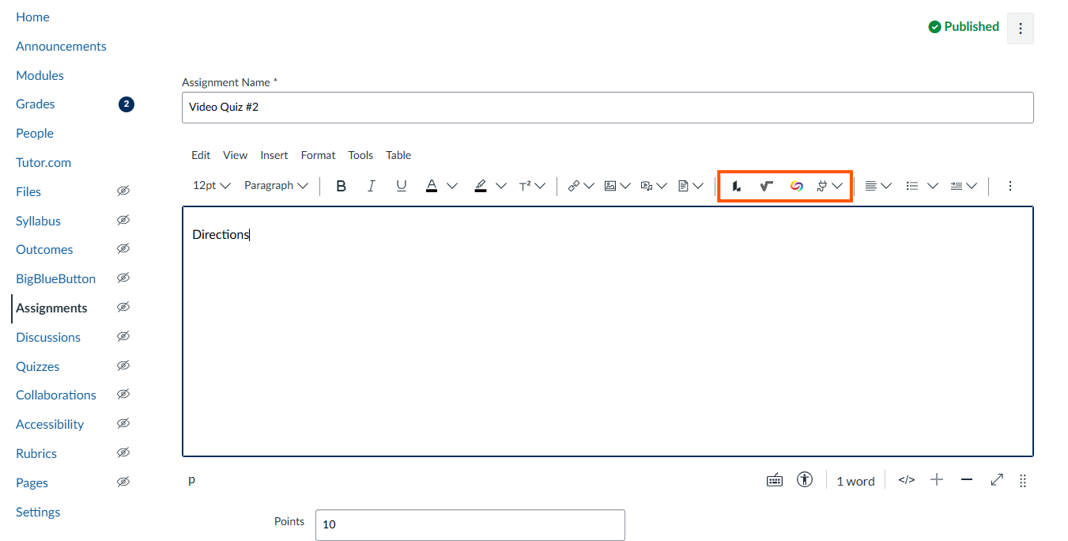Apply the text color button

432,186
